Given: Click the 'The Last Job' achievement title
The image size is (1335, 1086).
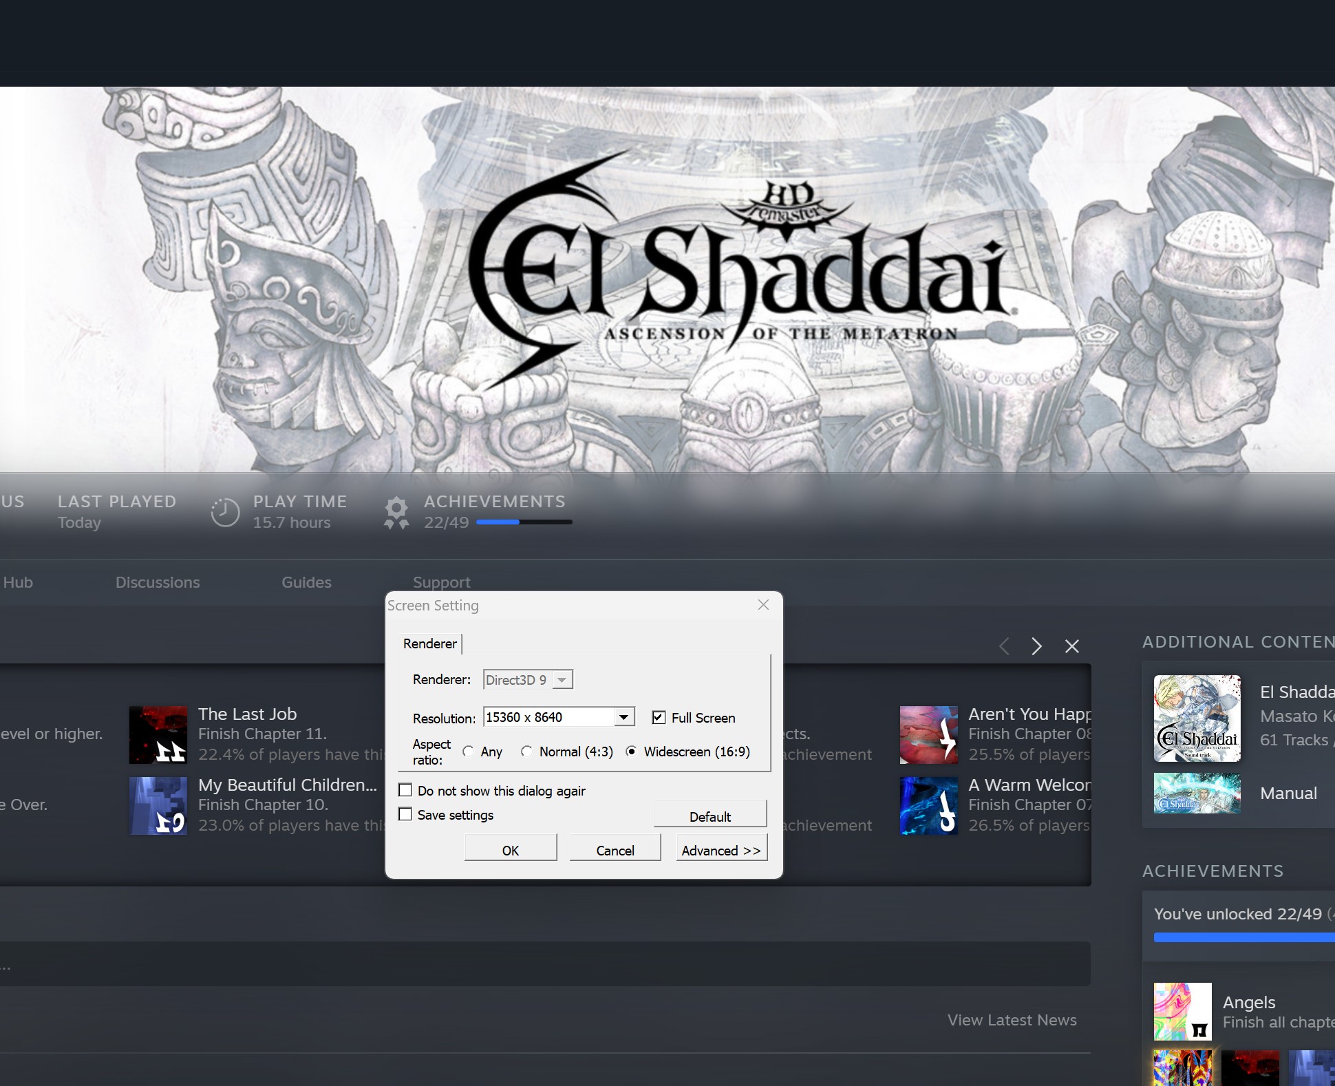Looking at the screenshot, I should pyautogui.click(x=248, y=714).
